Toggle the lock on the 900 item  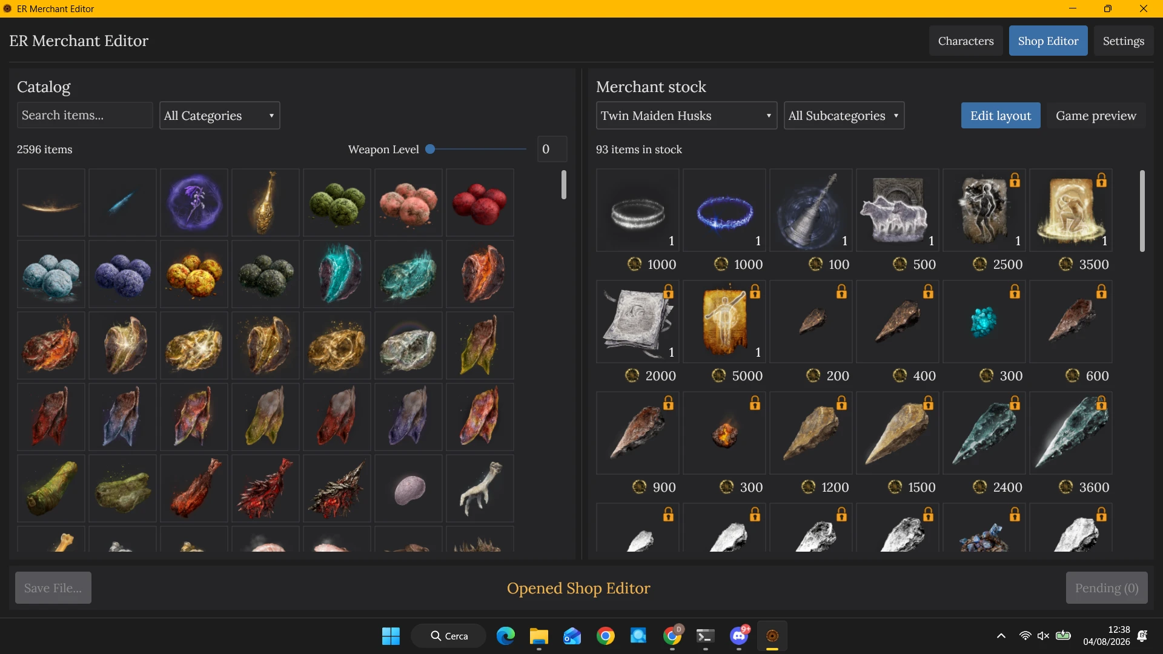(668, 403)
